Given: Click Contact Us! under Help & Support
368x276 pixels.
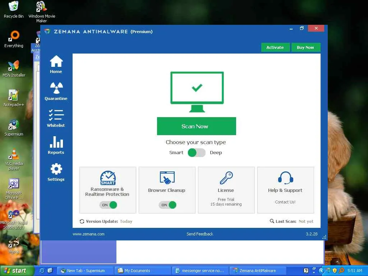Looking at the screenshot, I should [285, 202].
